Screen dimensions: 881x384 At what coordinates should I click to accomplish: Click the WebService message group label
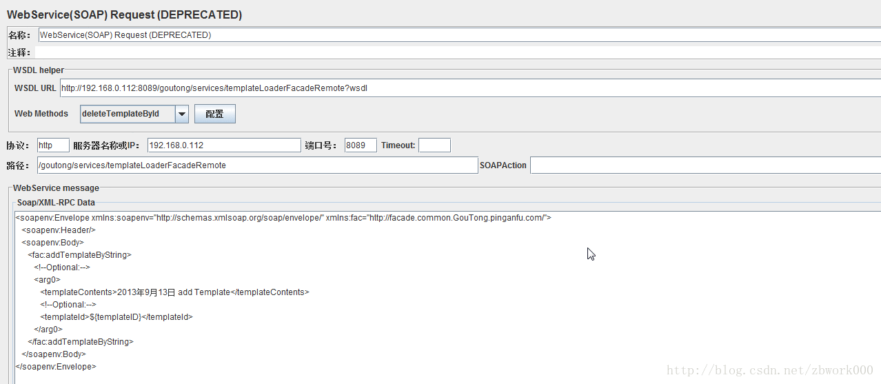(56, 188)
